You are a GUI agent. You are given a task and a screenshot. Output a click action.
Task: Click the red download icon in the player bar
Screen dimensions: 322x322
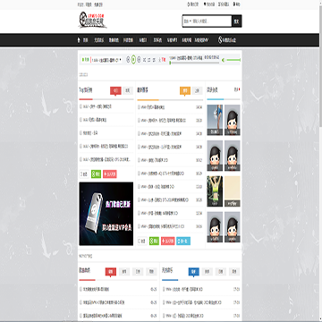162,60
